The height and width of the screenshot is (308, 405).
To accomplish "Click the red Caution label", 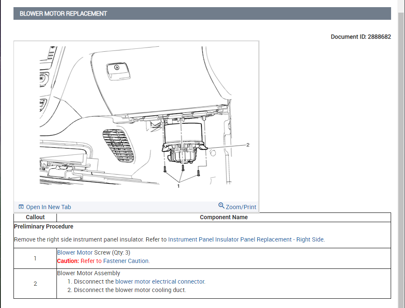I will click(x=68, y=261).
